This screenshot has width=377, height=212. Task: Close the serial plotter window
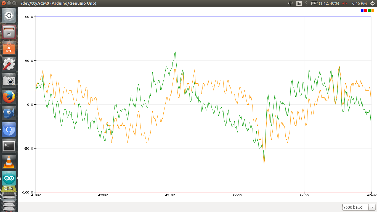(4, 3)
